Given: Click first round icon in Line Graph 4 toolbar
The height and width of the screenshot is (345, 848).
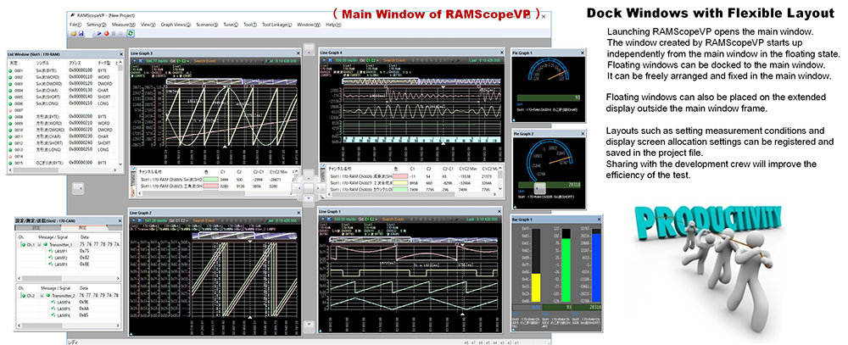Looking at the screenshot, I should [324, 60].
